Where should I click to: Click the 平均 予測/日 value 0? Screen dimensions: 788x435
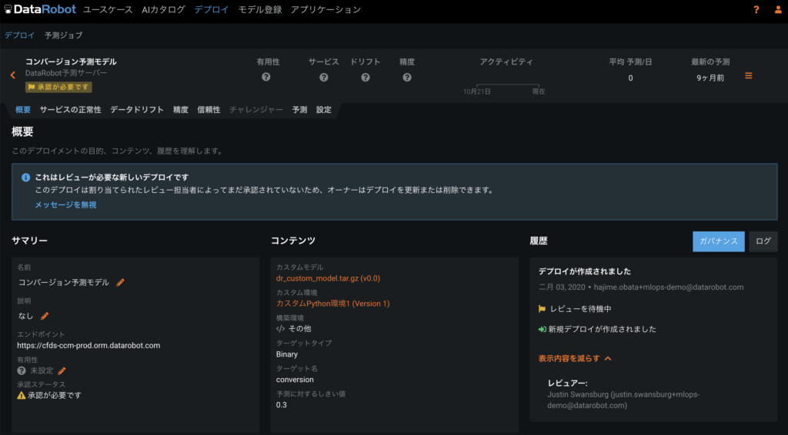(630, 78)
